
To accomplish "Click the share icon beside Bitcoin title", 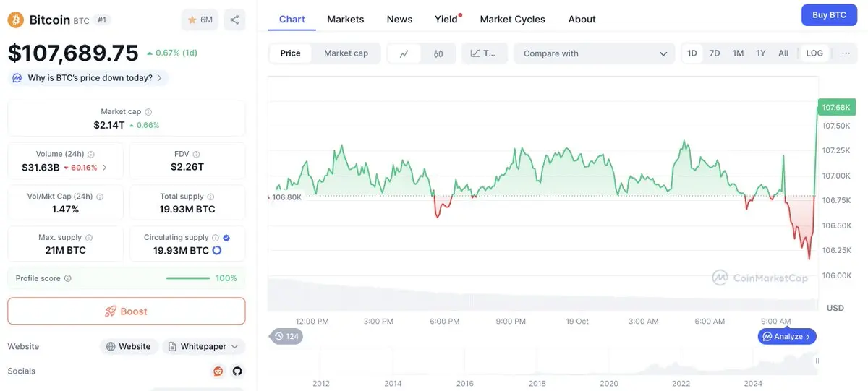I will pos(234,20).
